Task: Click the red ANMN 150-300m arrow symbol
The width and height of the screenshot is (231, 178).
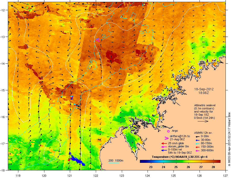Action: click(x=197, y=147)
